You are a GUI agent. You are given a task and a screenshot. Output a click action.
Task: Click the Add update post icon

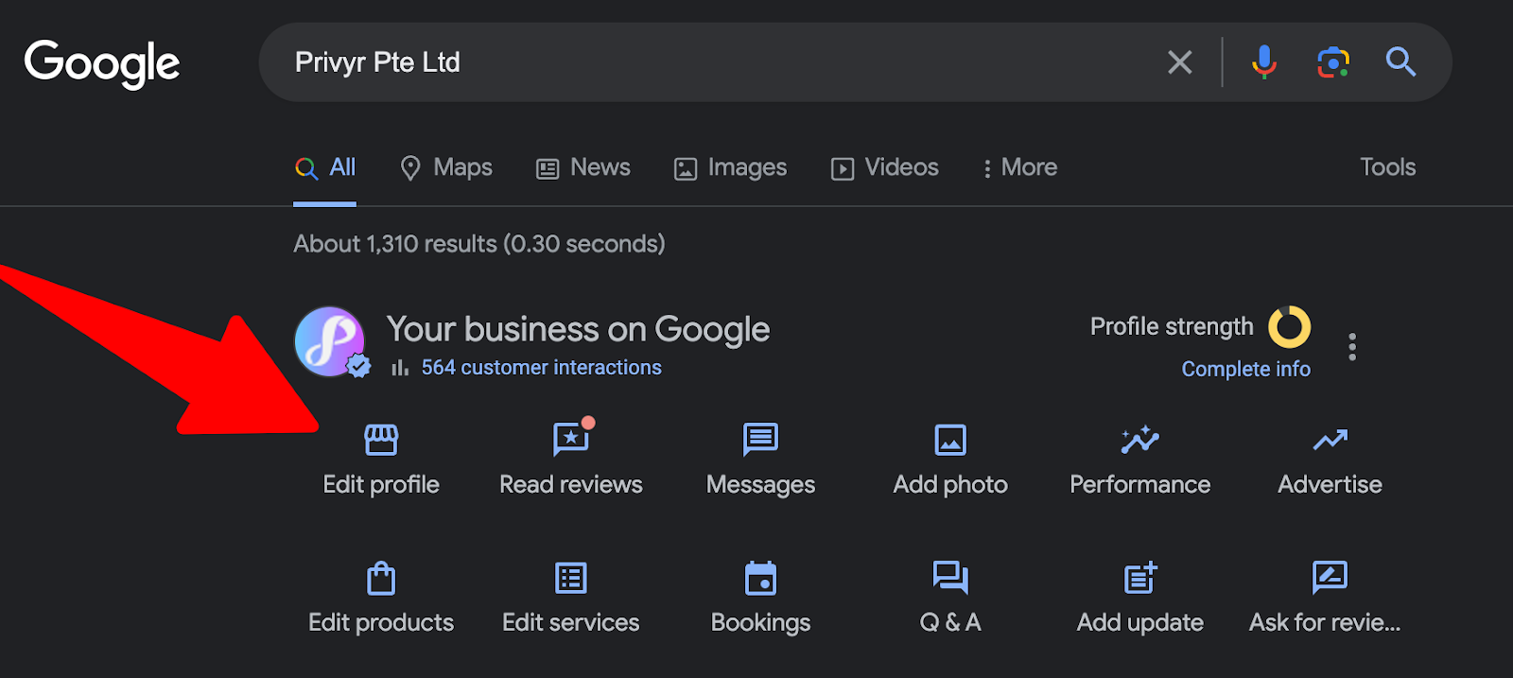(x=1140, y=577)
